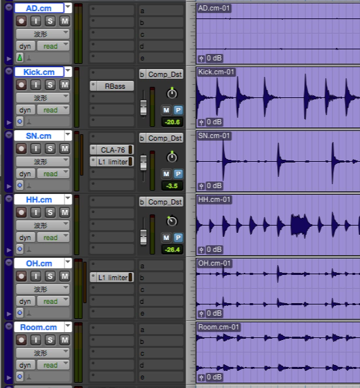Click the Kick.cm send pan knob
This screenshot has width=360, height=388.
coord(172,93)
